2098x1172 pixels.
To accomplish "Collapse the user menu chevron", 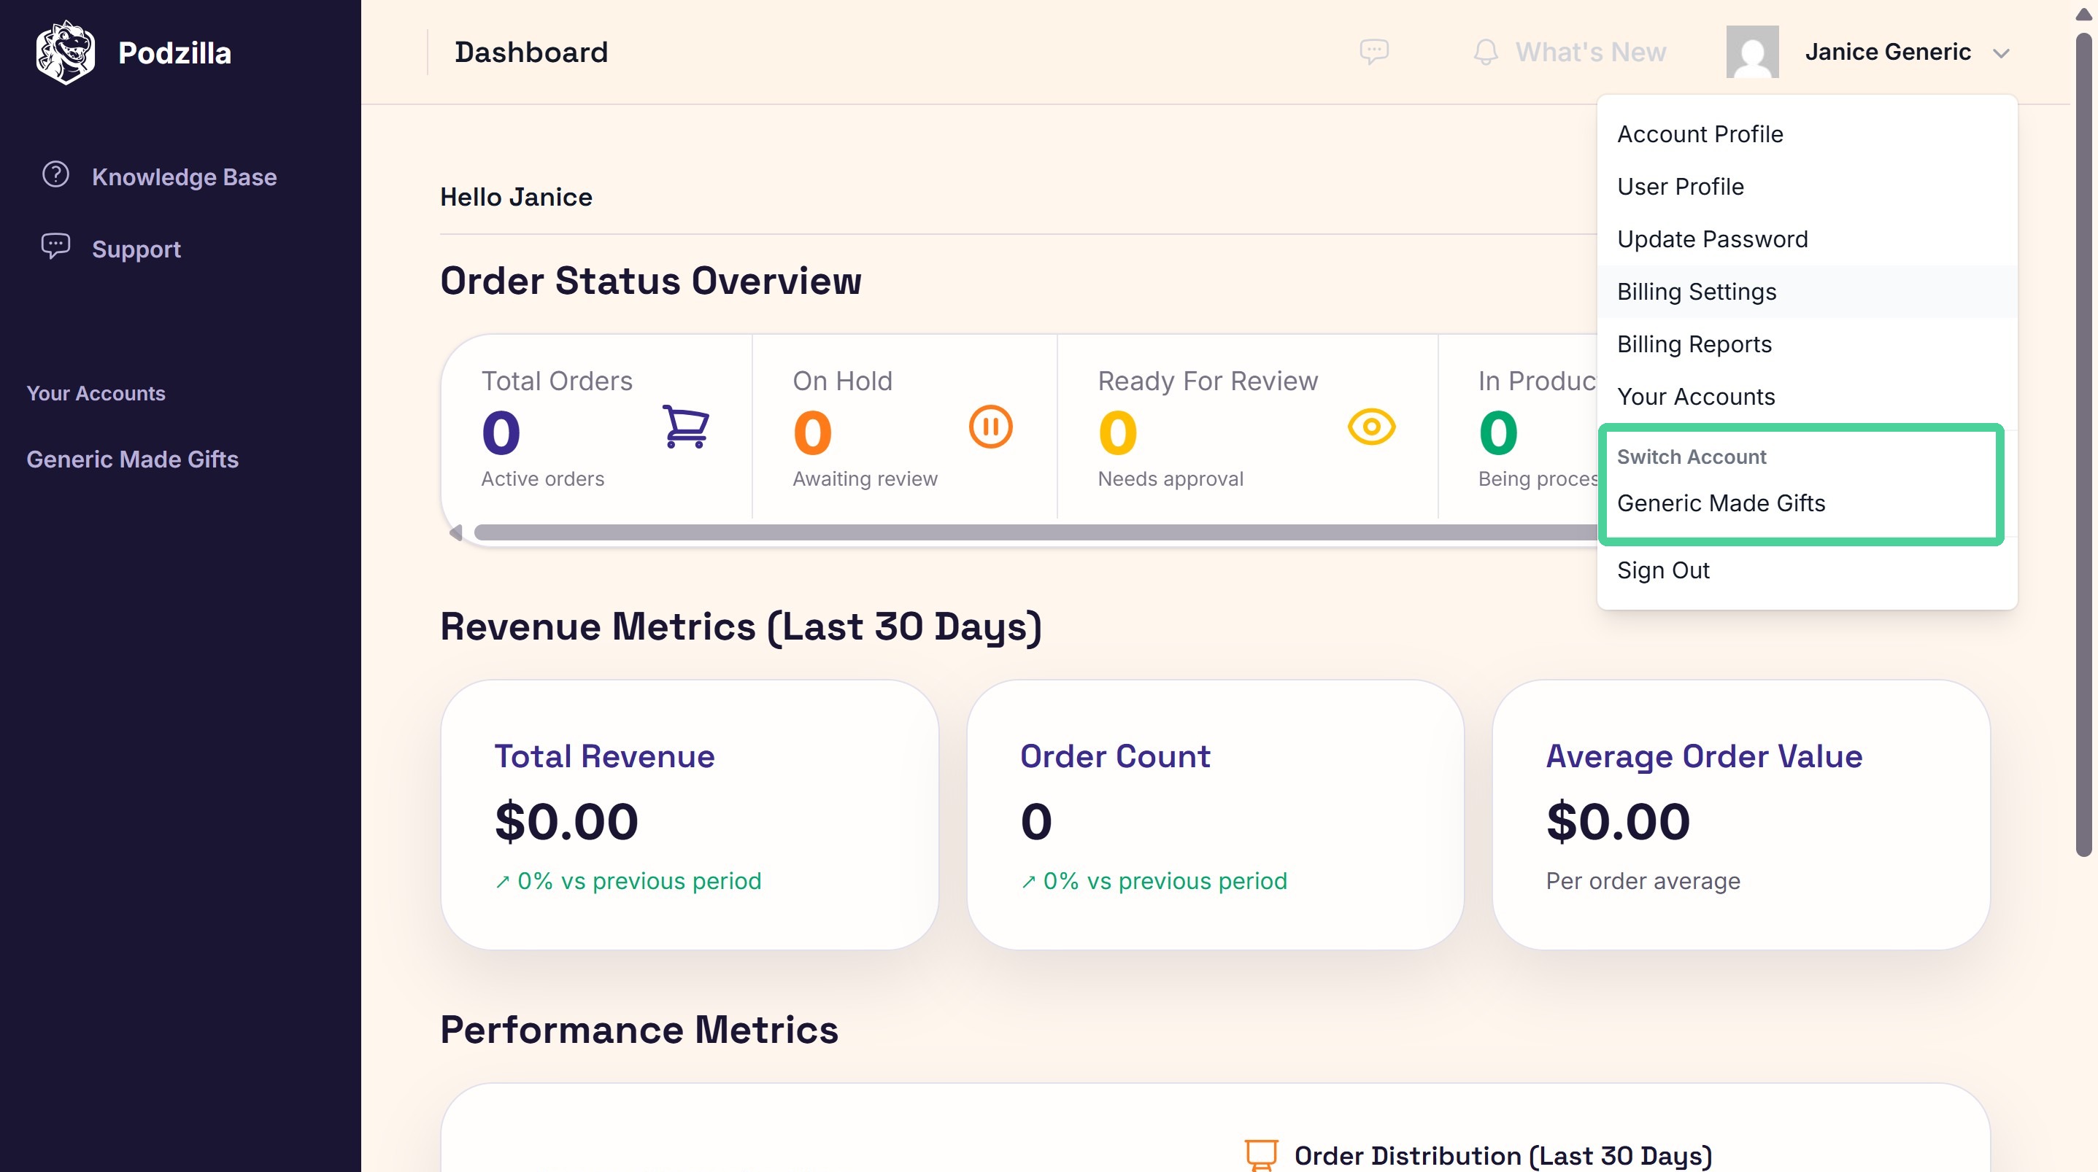I will [x=2001, y=54].
